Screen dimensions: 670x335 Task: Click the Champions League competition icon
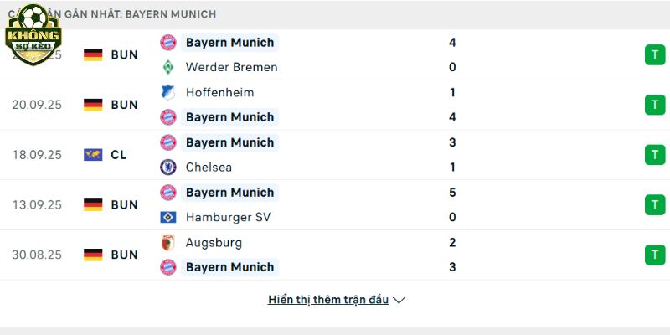tap(93, 155)
